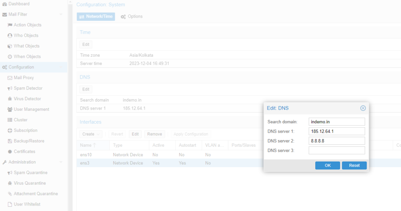Click the Dashboard gauge icon
This screenshot has height=211, width=401.
coord(5,4)
